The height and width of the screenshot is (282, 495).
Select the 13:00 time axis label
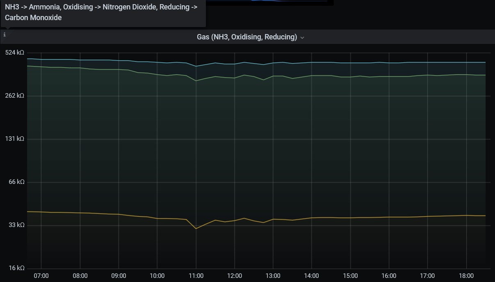coord(273,276)
